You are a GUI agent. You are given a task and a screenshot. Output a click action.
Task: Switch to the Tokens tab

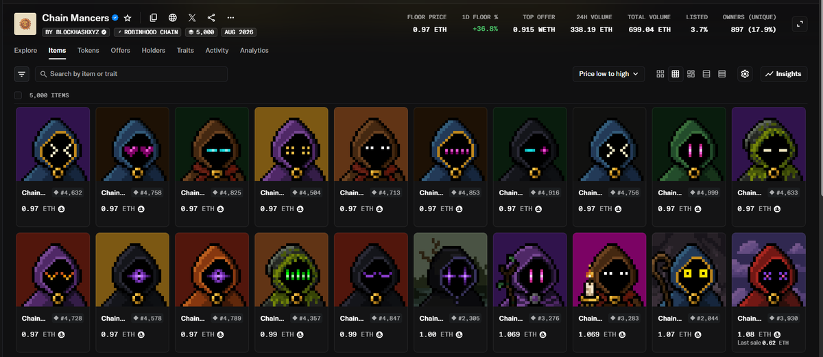pos(88,51)
